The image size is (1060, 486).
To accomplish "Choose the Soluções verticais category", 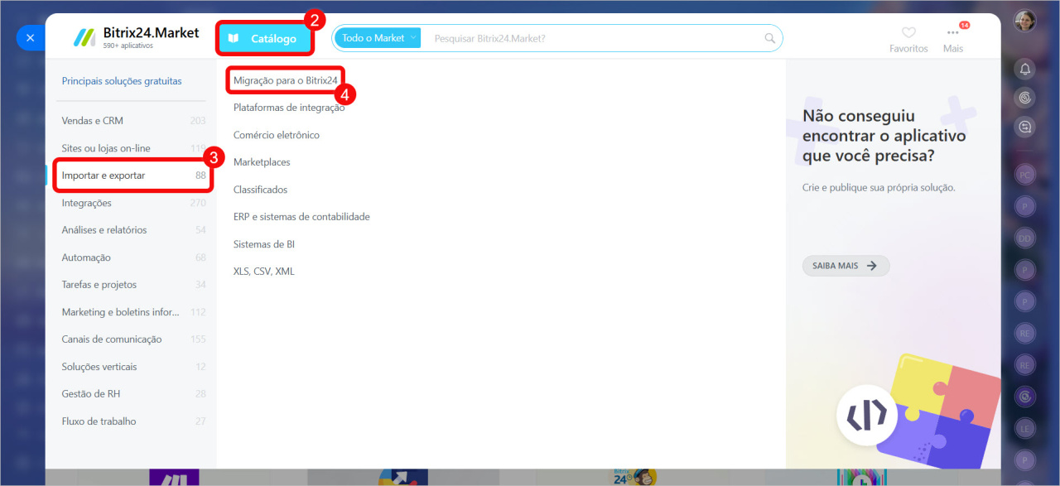I will click(x=133, y=367).
